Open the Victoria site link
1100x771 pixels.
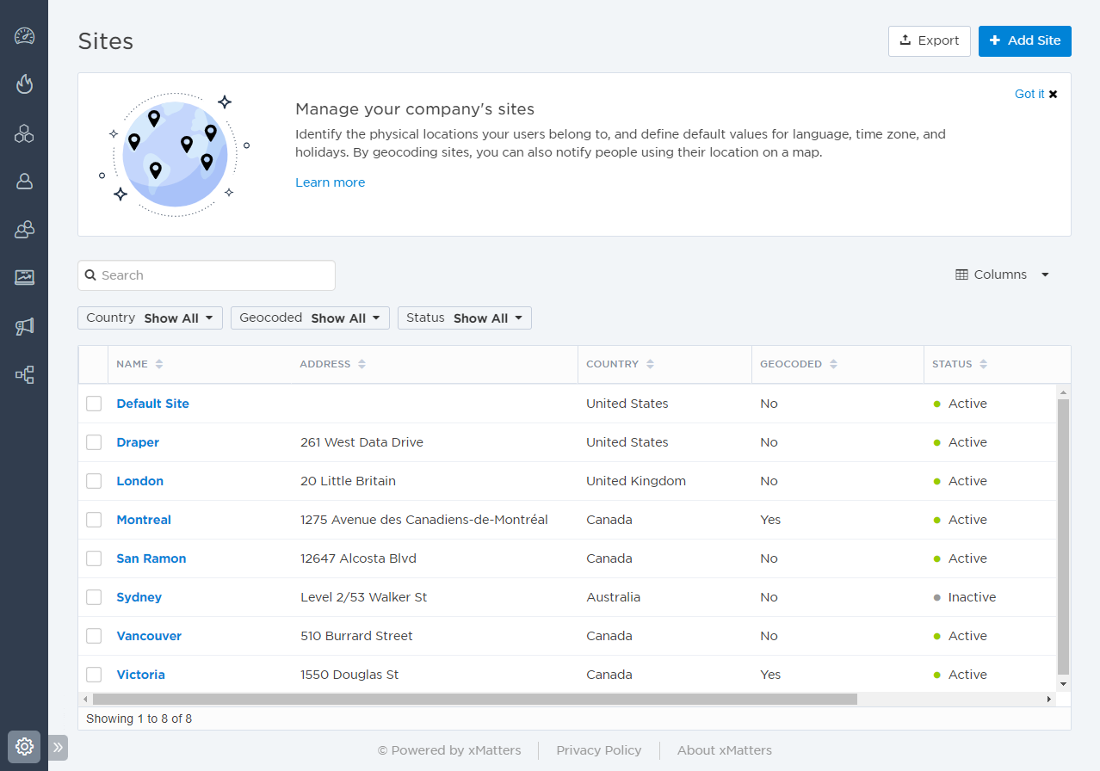(141, 675)
